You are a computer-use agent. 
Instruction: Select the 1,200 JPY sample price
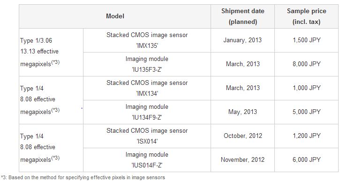(x=306, y=136)
